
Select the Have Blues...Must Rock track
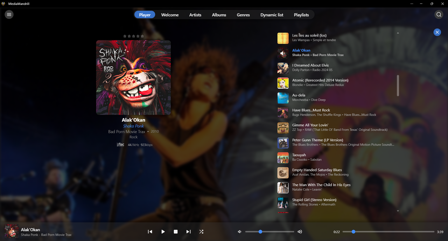tap(337, 112)
